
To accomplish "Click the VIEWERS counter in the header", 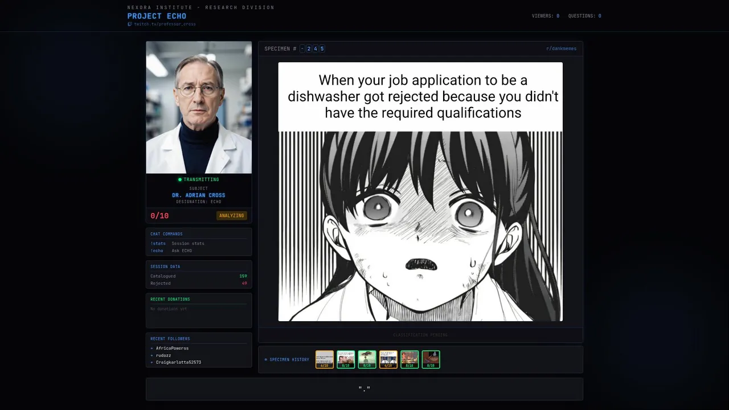I will [x=545, y=16].
